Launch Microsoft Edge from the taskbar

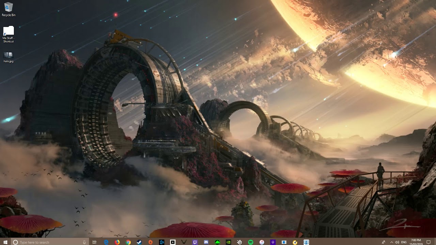(106, 242)
